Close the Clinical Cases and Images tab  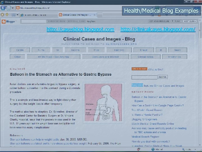[95, 15]
